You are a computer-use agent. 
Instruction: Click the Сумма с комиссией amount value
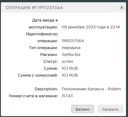click(x=70, y=75)
